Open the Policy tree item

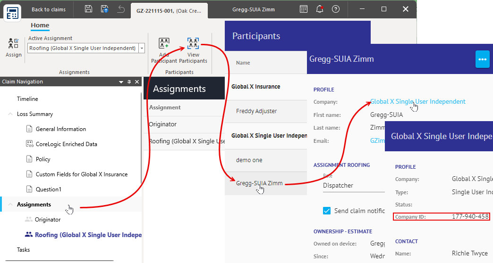point(43,159)
